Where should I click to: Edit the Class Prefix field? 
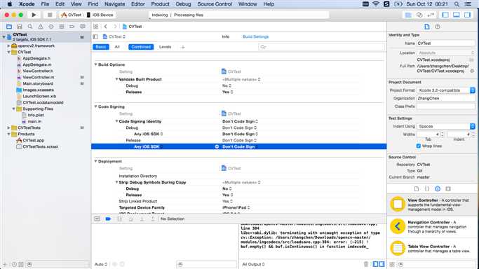click(x=446, y=106)
